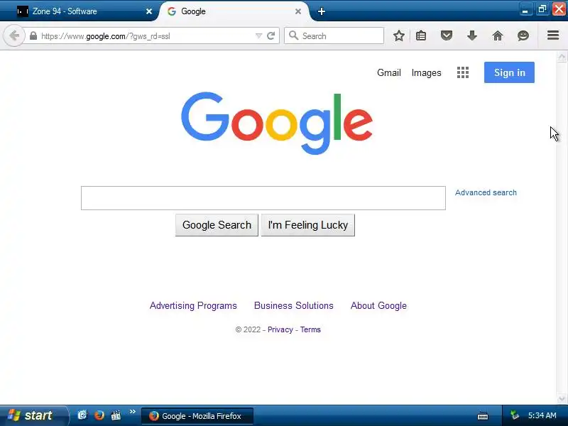This screenshot has width=568, height=426.
Task: Click the magnifier icon in Search box
Action: (x=293, y=35)
